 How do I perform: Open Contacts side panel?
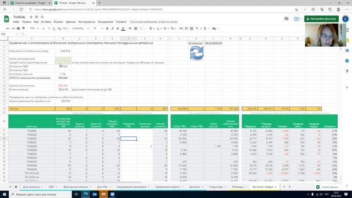[347, 61]
